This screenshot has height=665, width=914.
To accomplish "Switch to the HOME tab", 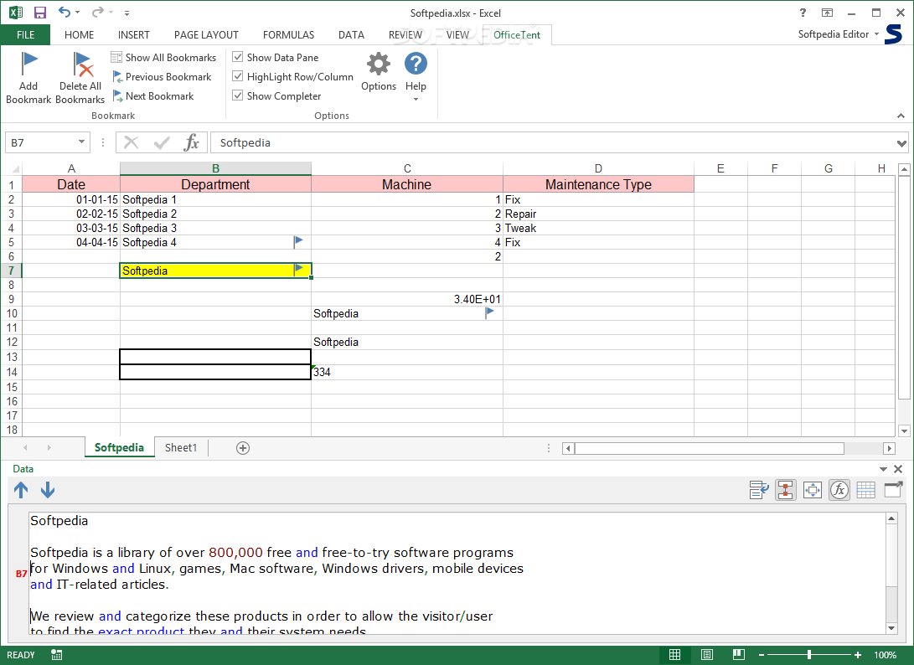I will [80, 34].
